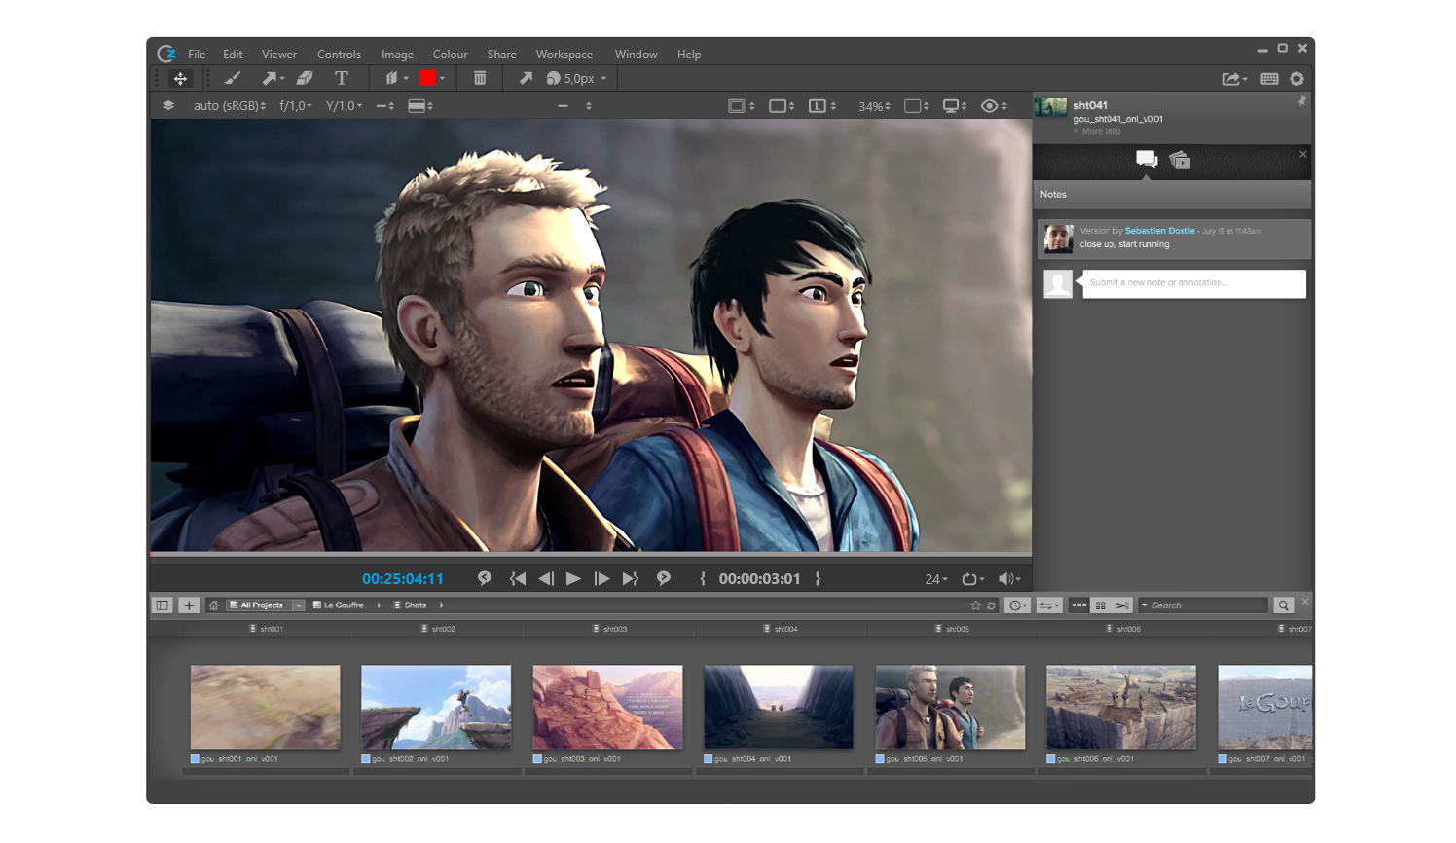Open the annotation layers tool dropdown
1456x843 pixels.
[396, 78]
